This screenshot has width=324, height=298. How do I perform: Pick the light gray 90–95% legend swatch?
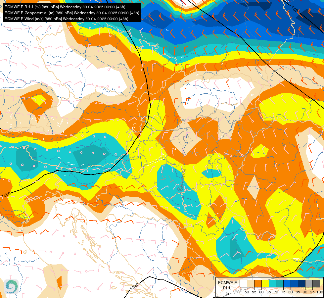coord(309,283)
